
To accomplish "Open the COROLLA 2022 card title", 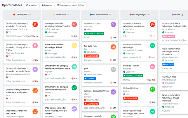I will coord(169,77).
